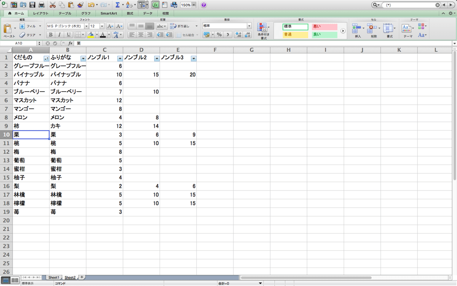Apply black font color A
Image resolution: width=457 pixels, height=286 pixels.
click(102, 35)
